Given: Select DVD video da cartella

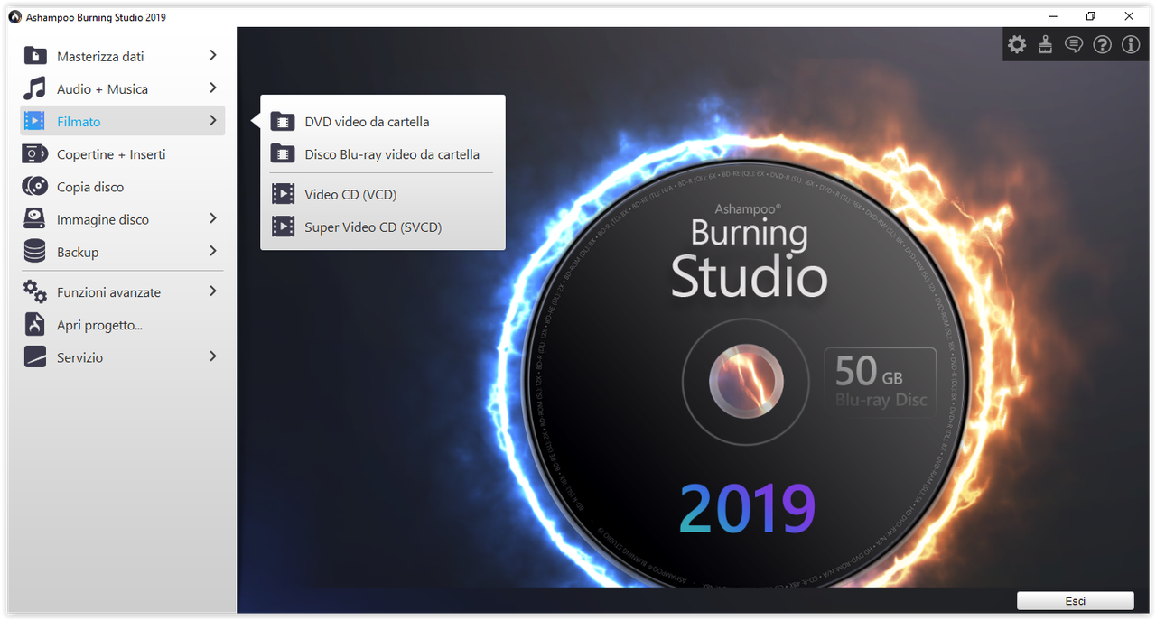Looking at the screenshot, I should pos(383,122).
